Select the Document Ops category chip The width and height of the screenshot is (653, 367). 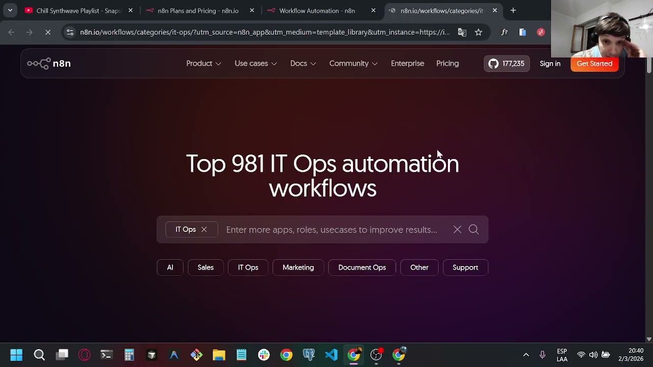(362, 268)
